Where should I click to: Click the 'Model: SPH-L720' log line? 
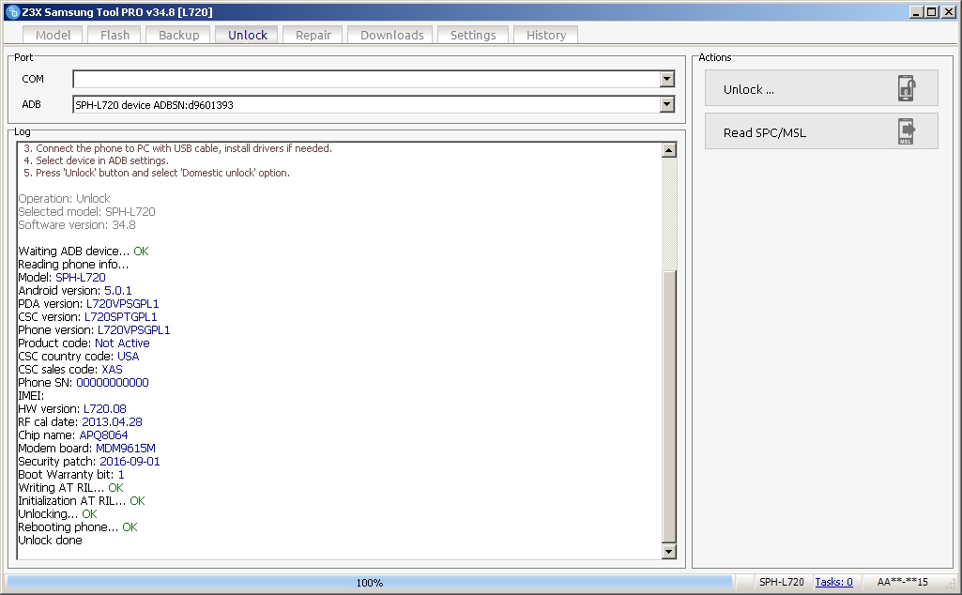(x=61, y=277)
